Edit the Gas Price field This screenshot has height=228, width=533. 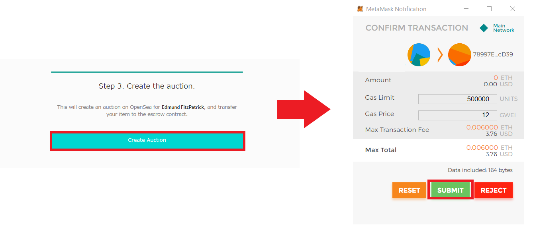click(457, 115)
